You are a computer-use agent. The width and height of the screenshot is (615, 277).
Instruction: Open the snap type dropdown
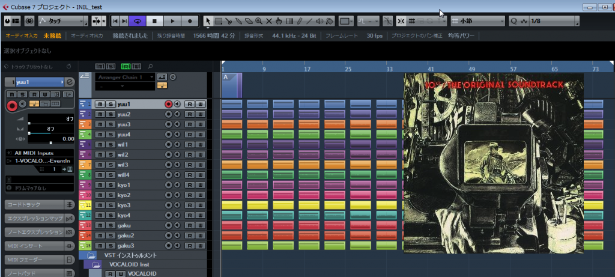tap(426, 21)
